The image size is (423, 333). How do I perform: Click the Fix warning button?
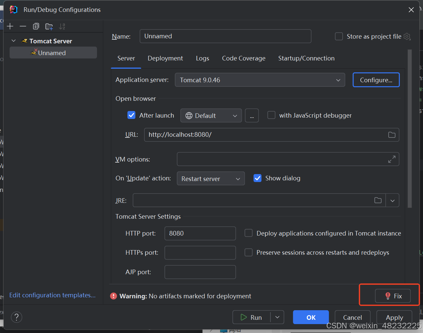(393, 296)
